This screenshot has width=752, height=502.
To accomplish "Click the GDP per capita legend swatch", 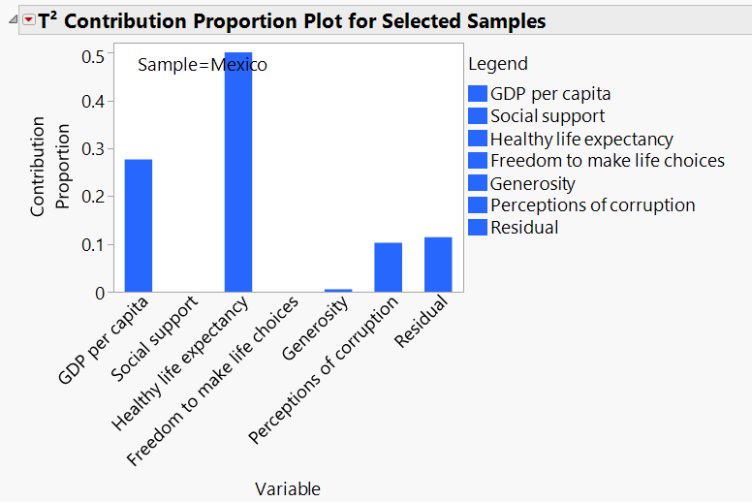I will click(477, 94).
